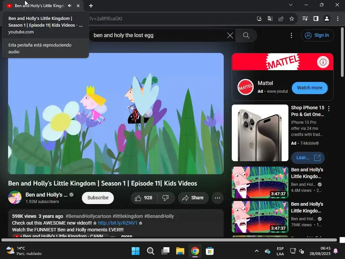Close the Ben and Holly's Little Kingdom tab
345x259 pixels.
tap(78, 6)
